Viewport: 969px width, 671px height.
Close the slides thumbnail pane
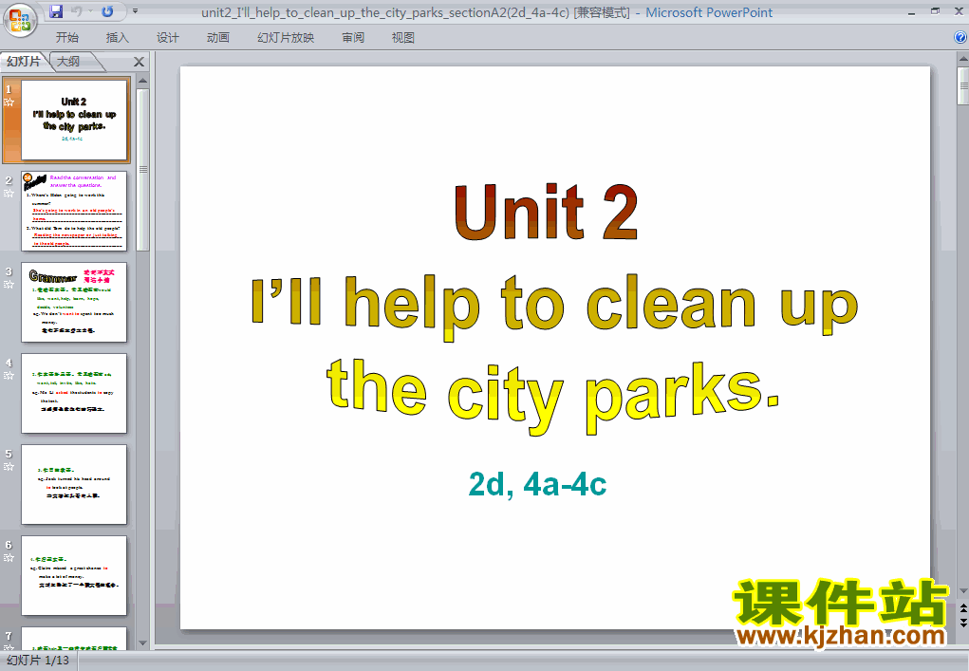(x=140, y=62)
